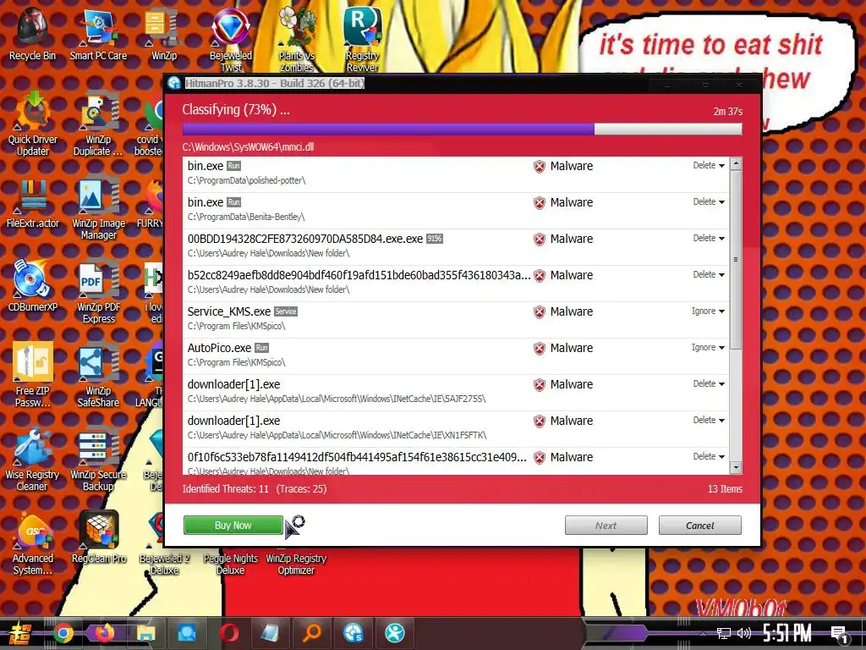Click the HitmanPro title bar icon
Screen dimensions: 866x650
pyautogui.click(x=174, y=84)
